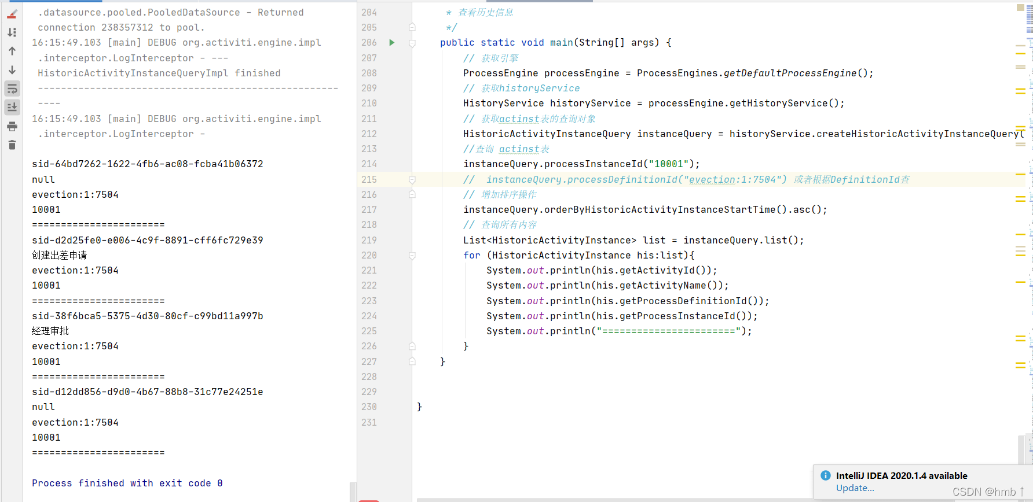This screenshot has width=1033, height=502.
Task: Click the console highlighter/eraser icon
Action: click(x=12, y=14)
